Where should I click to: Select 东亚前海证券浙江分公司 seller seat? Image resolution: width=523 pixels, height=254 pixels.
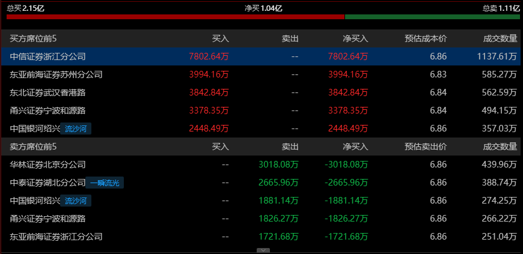point(56,237)
